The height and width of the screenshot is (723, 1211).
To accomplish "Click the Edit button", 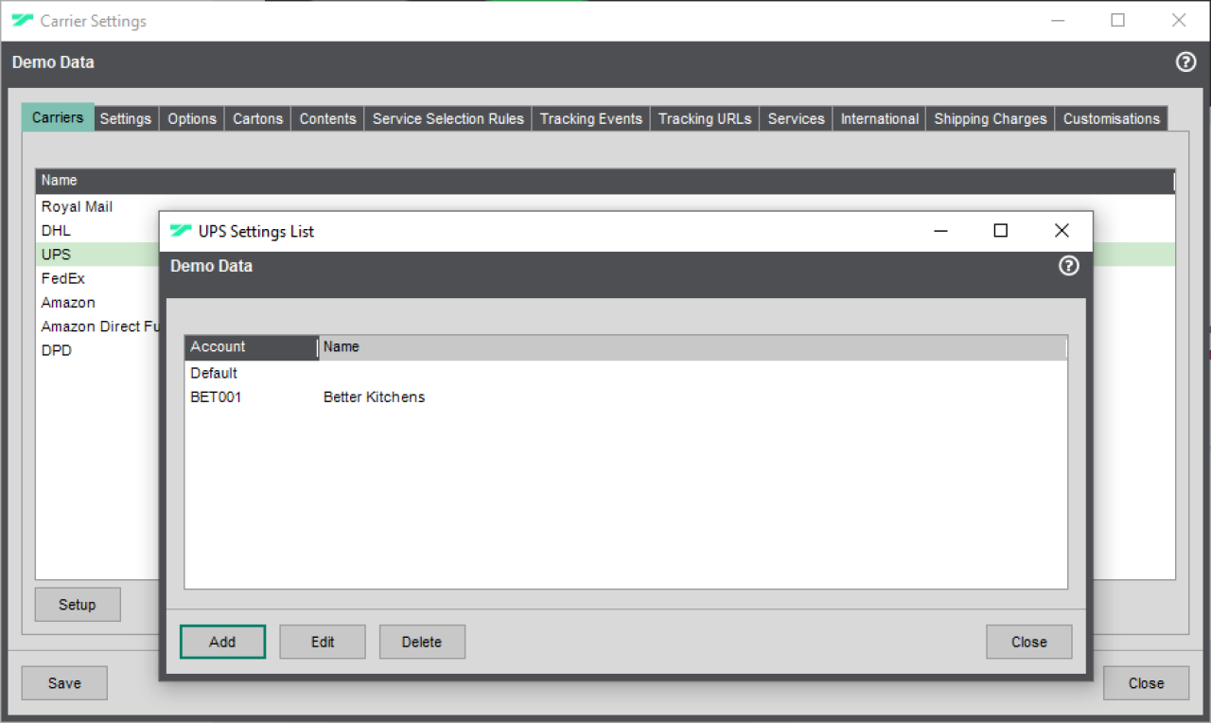I will click(x=323, y=642).
